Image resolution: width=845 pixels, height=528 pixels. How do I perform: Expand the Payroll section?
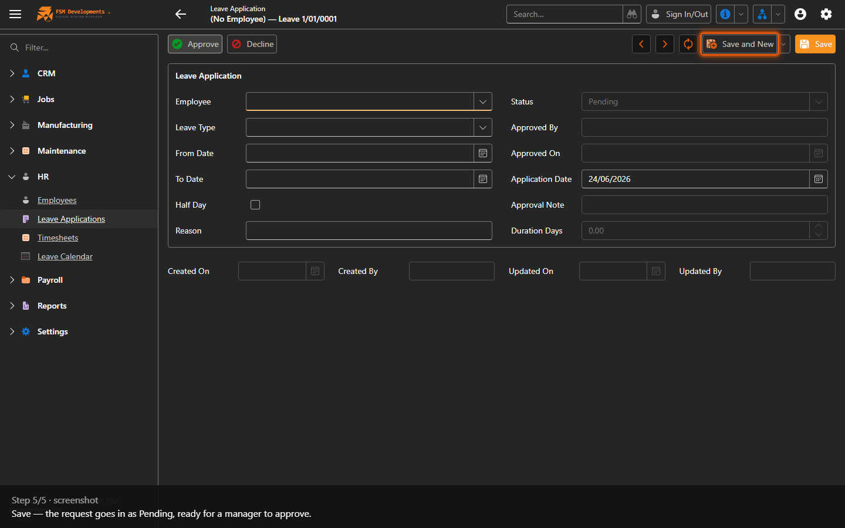(x=12, y=280)
